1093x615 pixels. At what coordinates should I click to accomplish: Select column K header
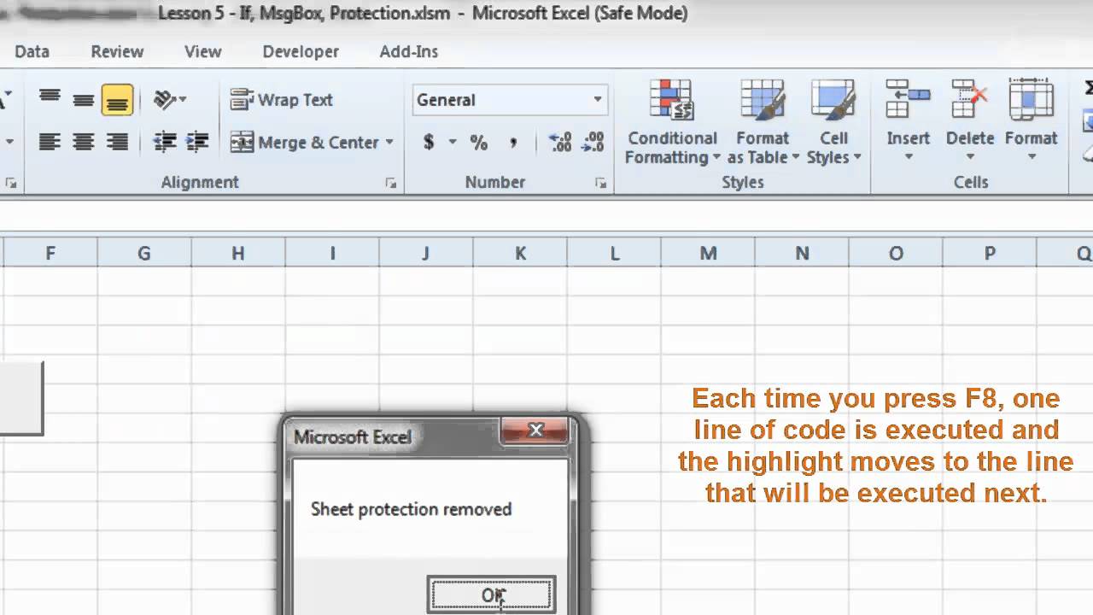[x=520, y=253]
